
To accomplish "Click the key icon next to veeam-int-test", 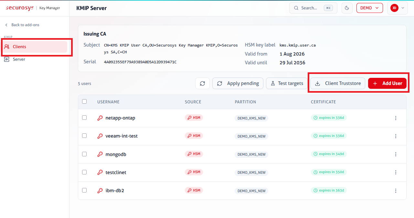I will 100,136.
